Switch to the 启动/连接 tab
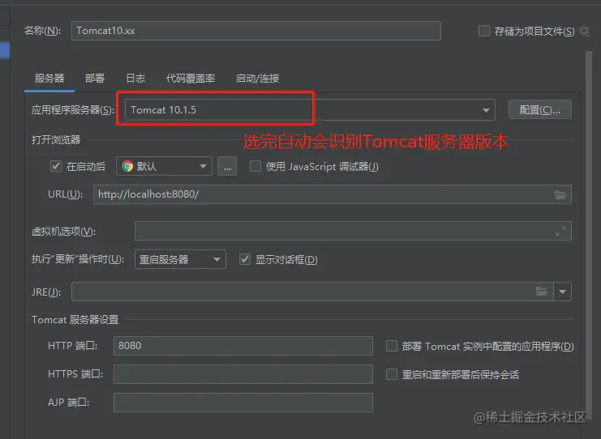601x439 pixels. [257, 79]
